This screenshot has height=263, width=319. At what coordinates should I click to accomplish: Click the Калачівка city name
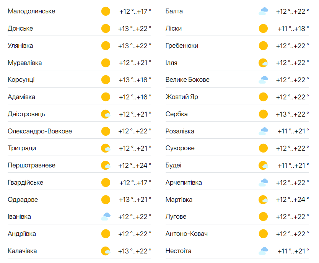[22, 251]
